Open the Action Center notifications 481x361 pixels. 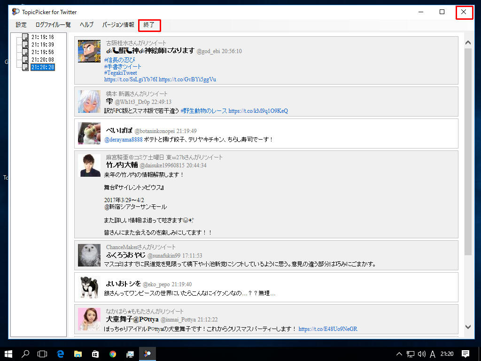click(465, 354)
